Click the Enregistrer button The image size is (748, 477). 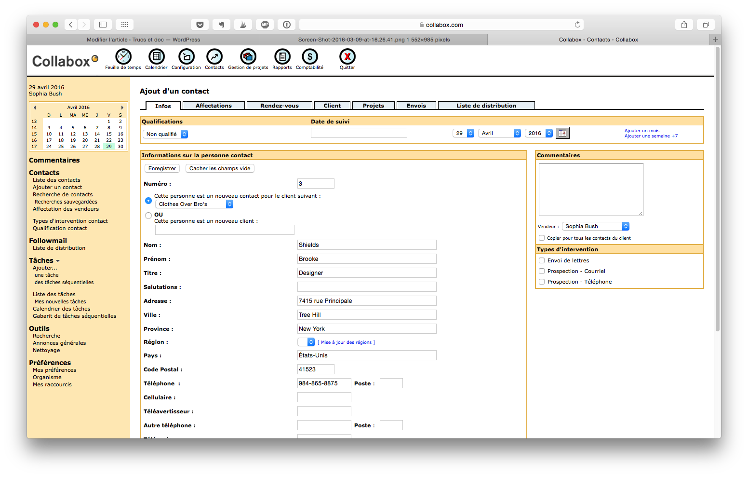coord(162,168)
